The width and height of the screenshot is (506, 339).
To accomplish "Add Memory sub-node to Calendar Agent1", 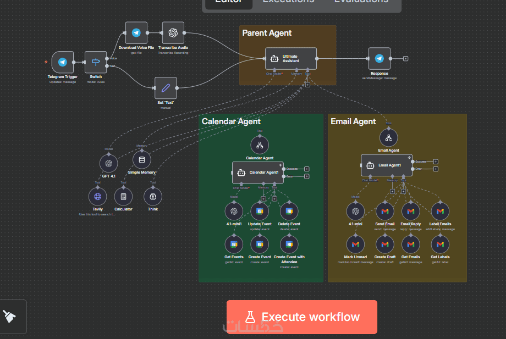I will tap(263, 199).
